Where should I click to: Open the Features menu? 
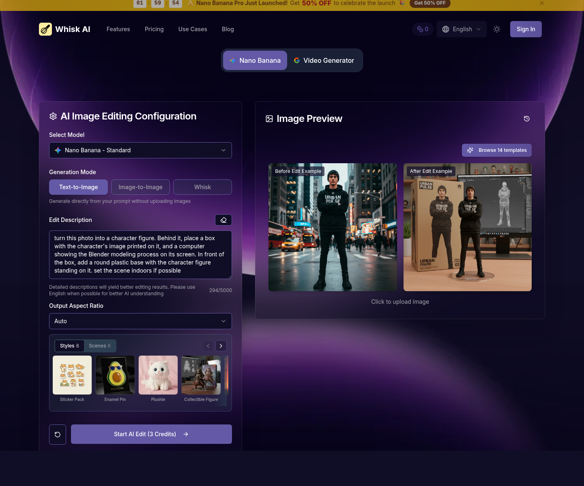point(118,29)
